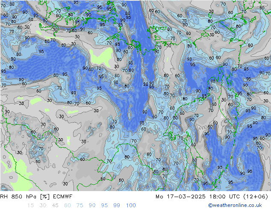Click legend value 95 in the bottom scale row
This screenshot has width=271, height=209.
point(104,206)
